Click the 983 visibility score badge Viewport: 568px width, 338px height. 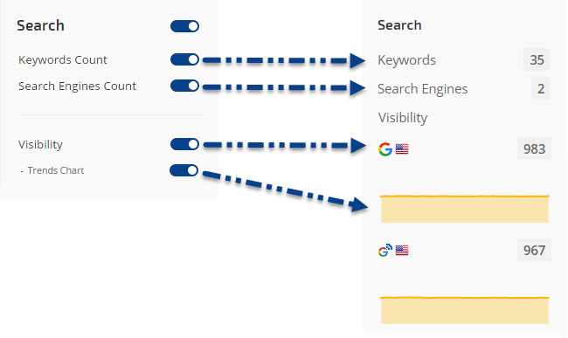pyautogui.click(x=534, y=148)
